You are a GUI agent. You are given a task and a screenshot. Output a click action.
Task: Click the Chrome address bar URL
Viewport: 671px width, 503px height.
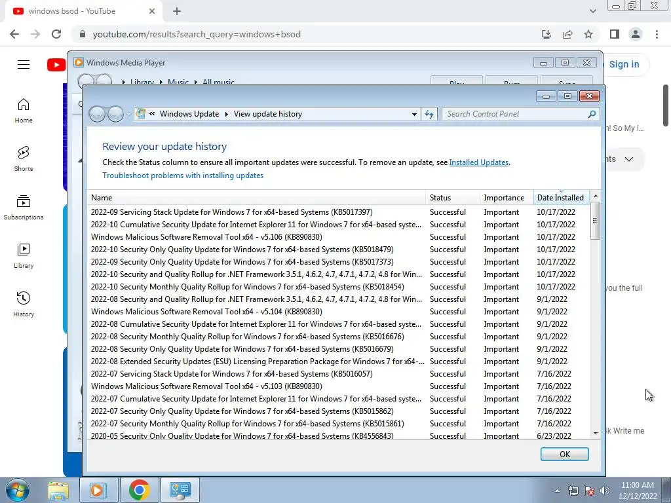click(197, 34)
